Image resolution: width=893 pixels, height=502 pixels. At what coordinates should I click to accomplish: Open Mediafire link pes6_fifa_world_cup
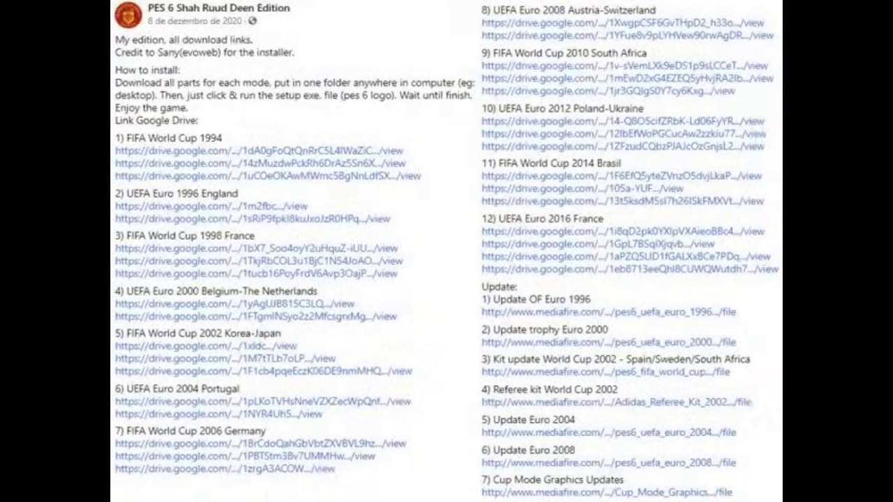click(x=606, y=372)
